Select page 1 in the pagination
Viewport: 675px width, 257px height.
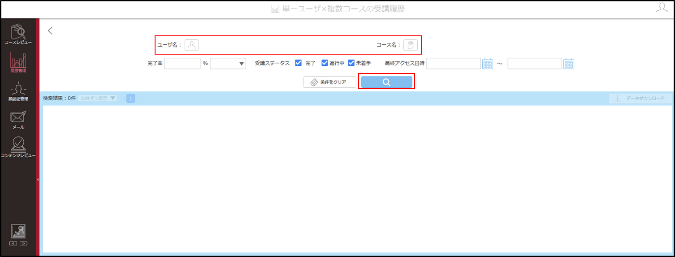point(130,99)
